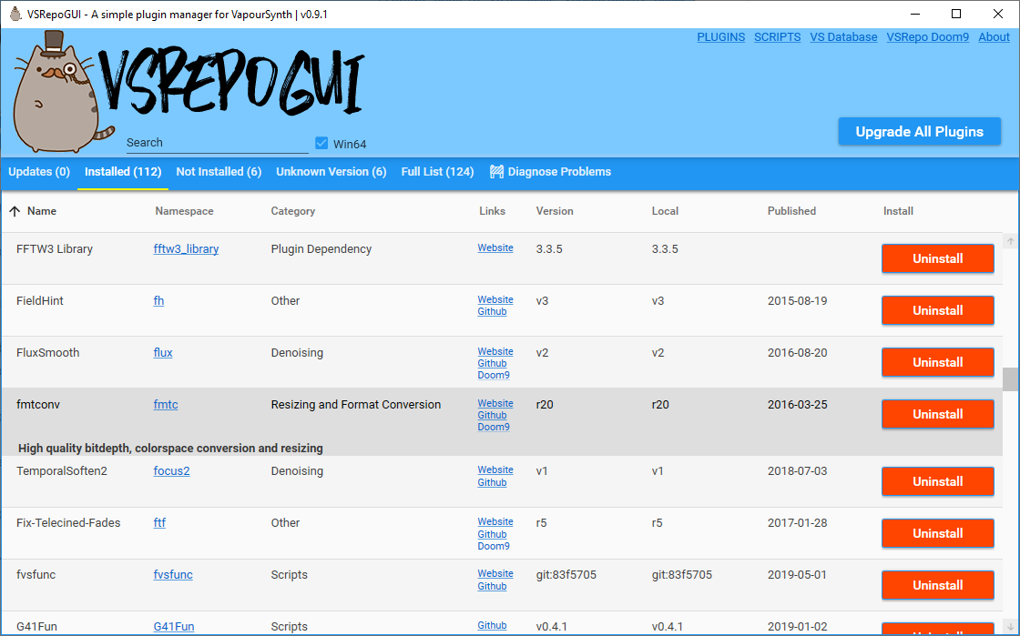
Task: Sort by the Published column header
Action: tap(791, 211)
